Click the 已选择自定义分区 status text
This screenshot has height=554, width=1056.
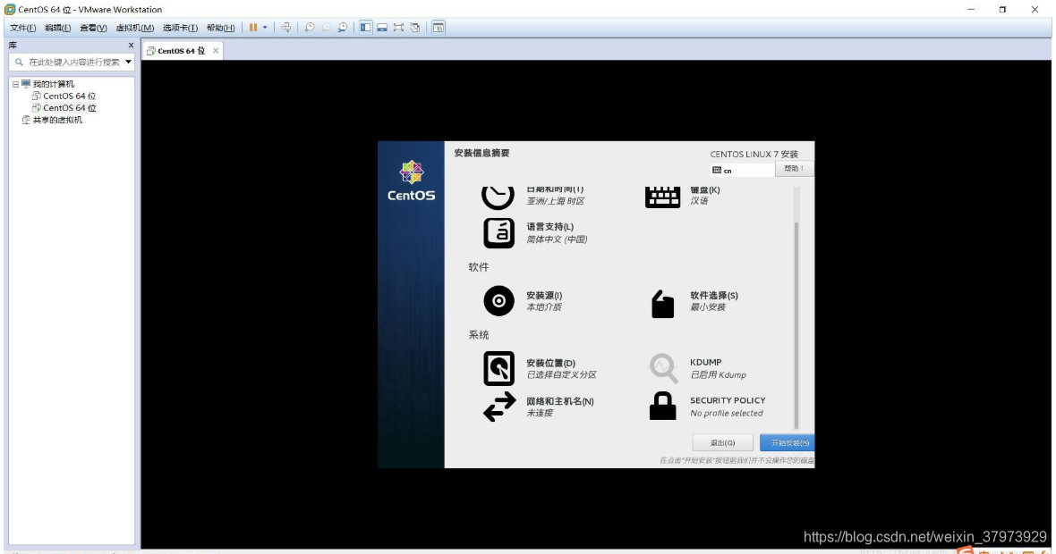(562, 374)
